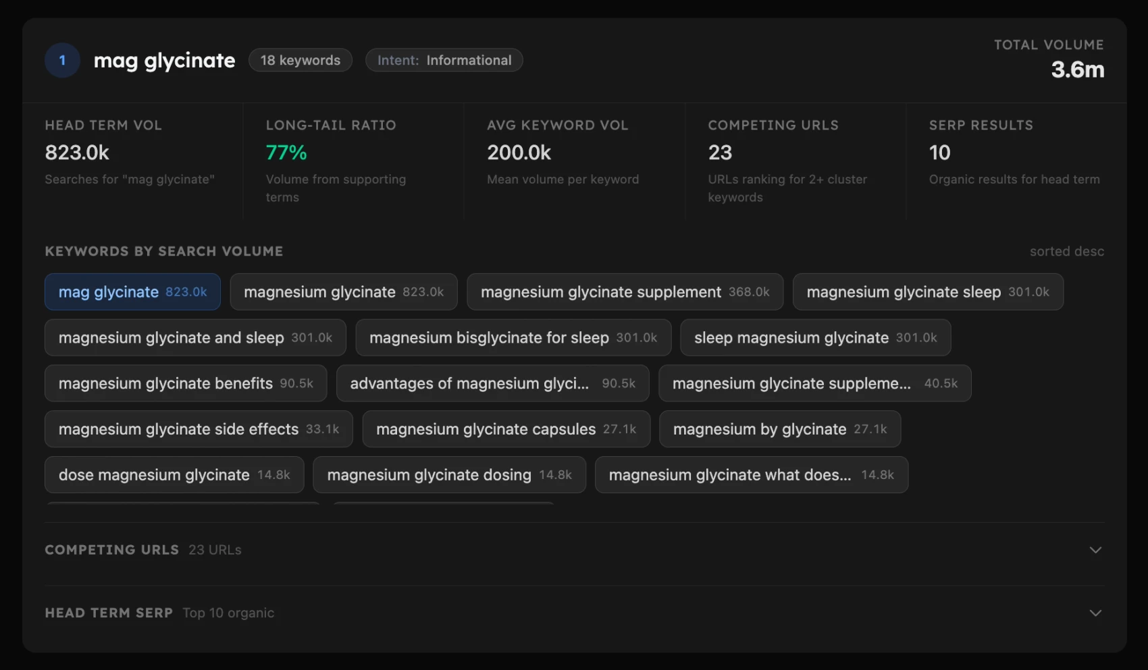Click 'Volume from supporting terms' description

(x=336, y=188)
